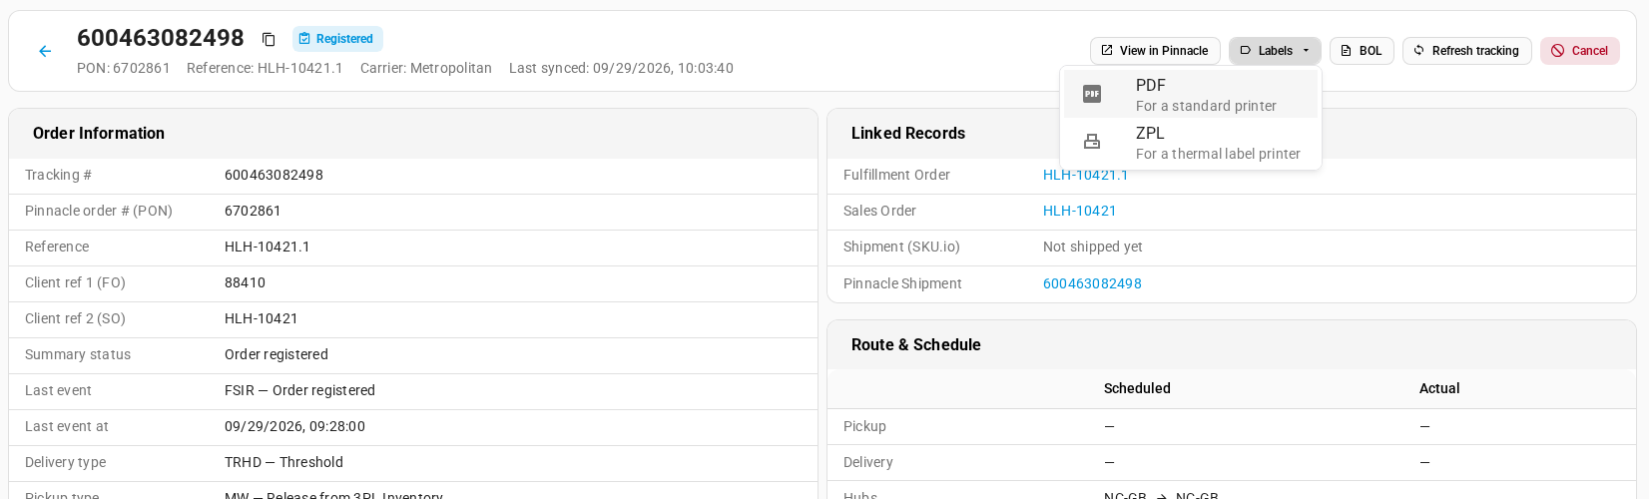Click the Order Information panel heading
This screenshot has width=1649, height=499.
click(99, 134)
